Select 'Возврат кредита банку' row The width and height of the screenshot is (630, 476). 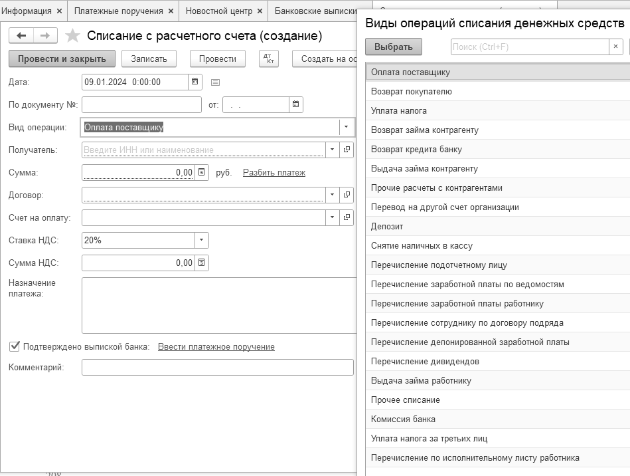[x=498, y=150]
